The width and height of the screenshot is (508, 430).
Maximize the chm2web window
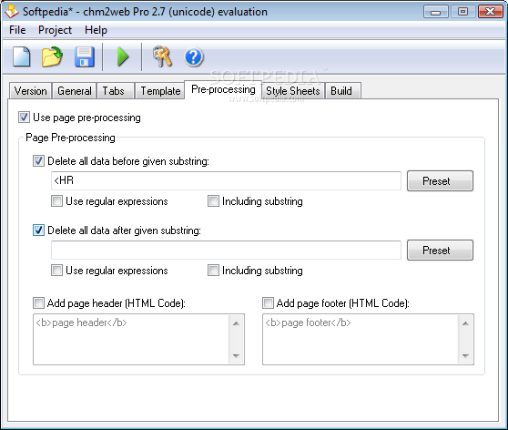click(x=463, y=12)
